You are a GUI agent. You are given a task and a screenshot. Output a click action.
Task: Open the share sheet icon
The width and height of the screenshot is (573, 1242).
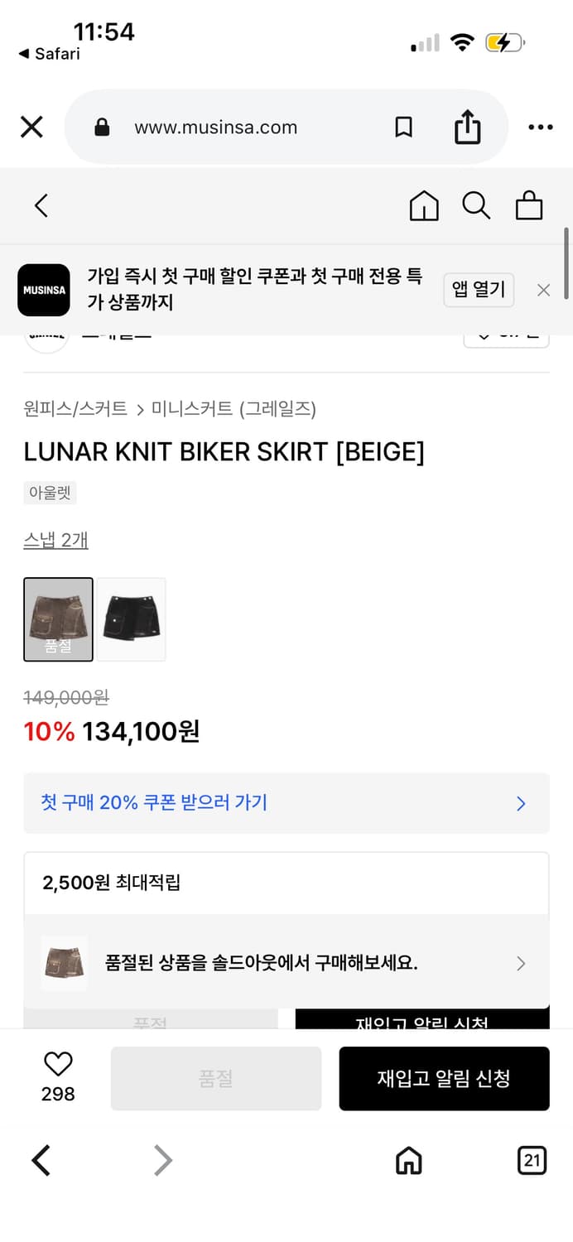click(x=467, y=128)
